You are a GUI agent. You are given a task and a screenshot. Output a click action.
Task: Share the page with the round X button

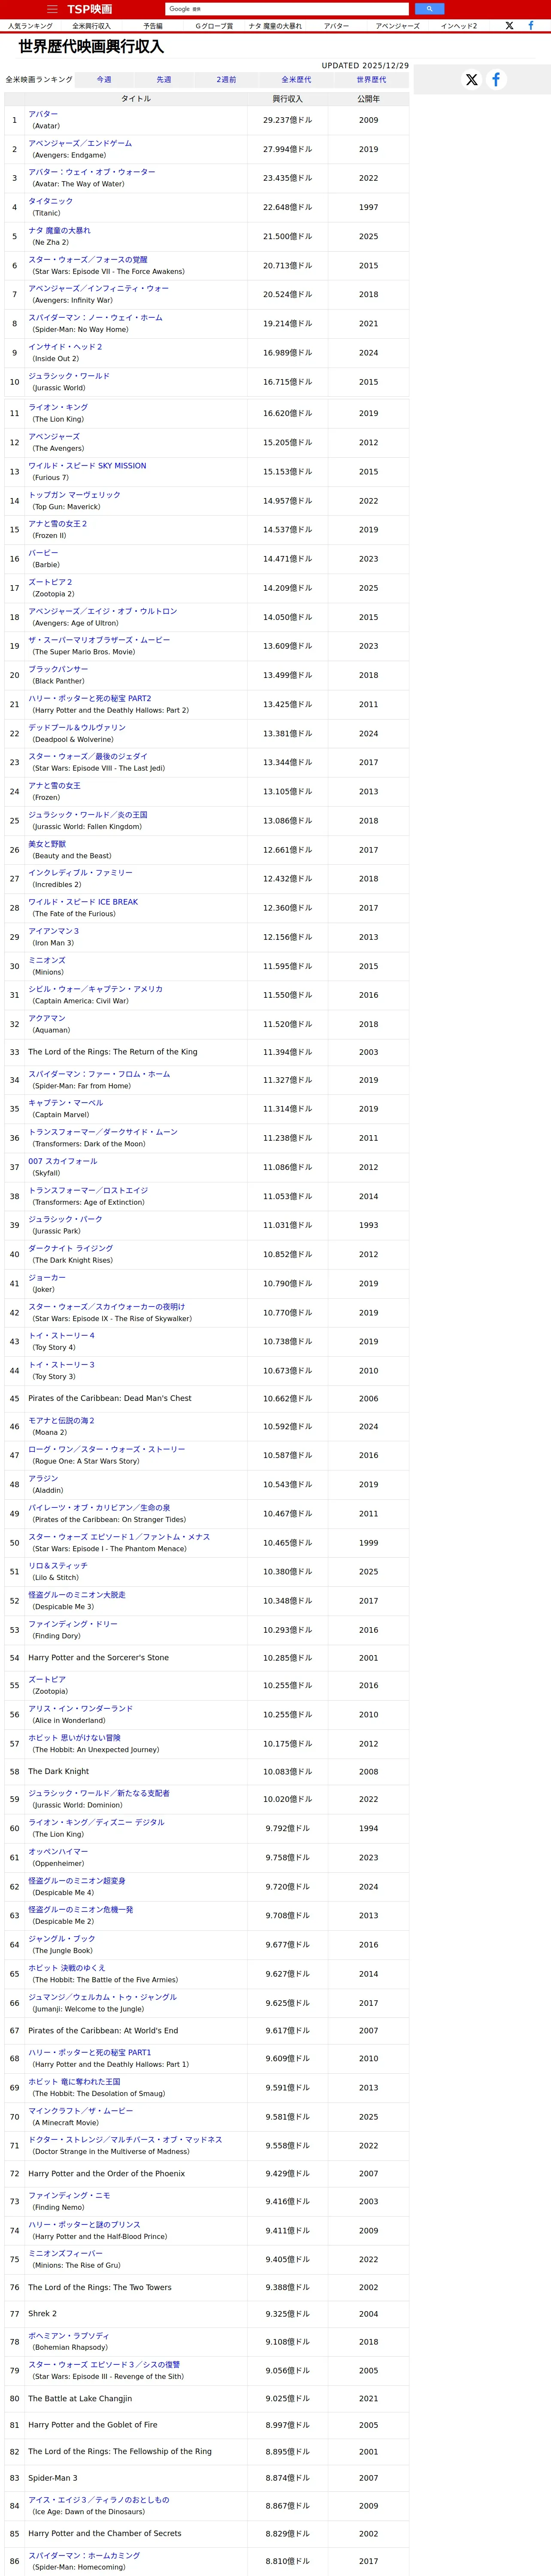(471, 79)
